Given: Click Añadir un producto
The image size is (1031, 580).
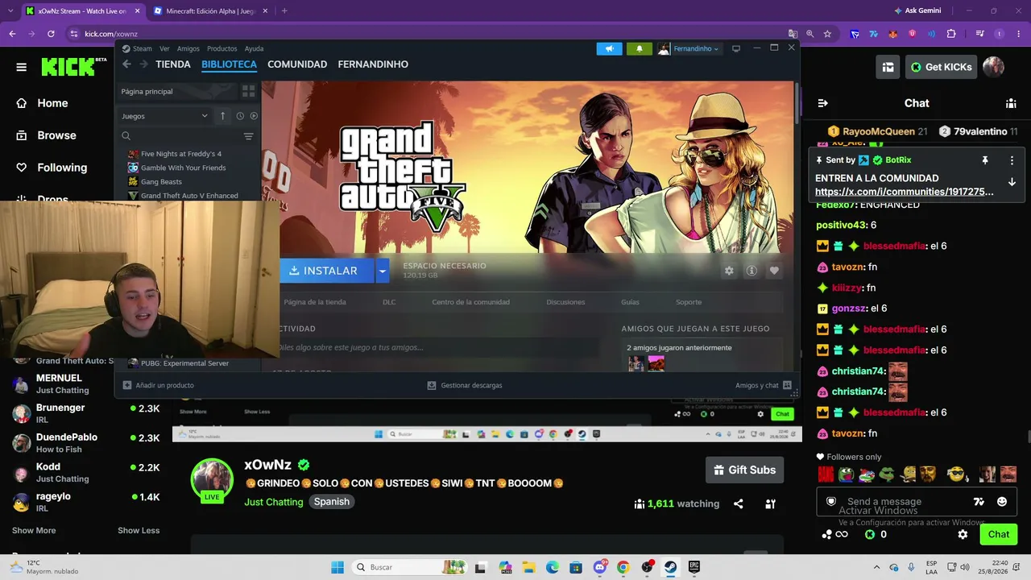Looking at the screenshot, I should (x=159, y=385).
